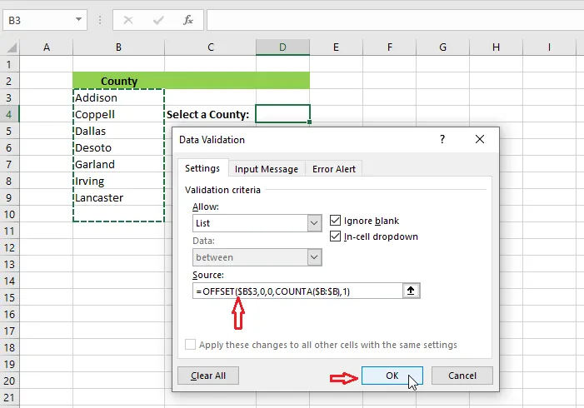The width and height of the screenshot is (584, 408).
Task: Toggle the Ignore blank checkbox
Action: pyautogui.click(x=335, y=221)
